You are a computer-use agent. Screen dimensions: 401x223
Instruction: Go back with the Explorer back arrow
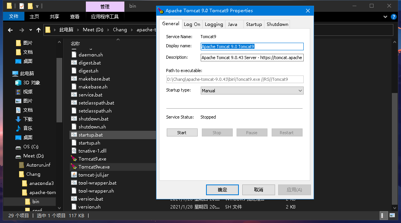point(10,30)
